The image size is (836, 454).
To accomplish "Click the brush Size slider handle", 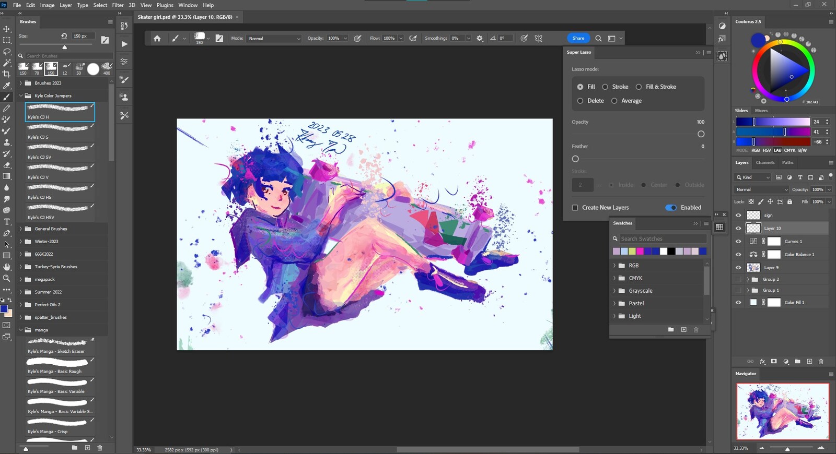I will point(65,47).
